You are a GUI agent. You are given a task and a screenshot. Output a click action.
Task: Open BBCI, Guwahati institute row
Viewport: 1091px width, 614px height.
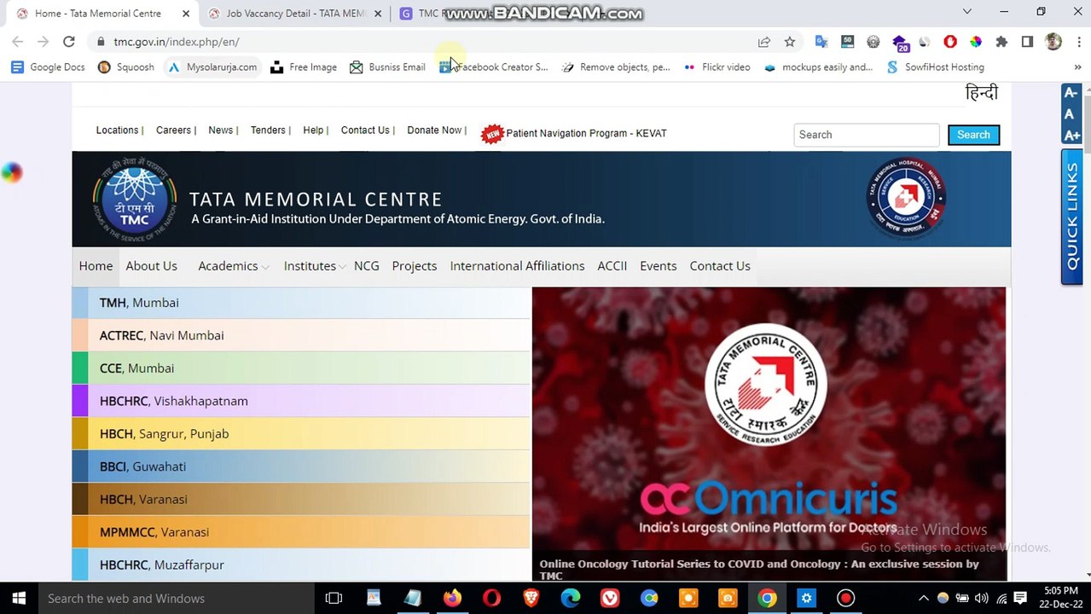pos(301,466)
